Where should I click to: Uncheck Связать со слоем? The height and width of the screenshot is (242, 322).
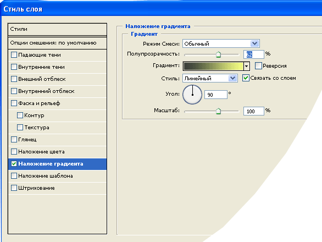(246, 78)
